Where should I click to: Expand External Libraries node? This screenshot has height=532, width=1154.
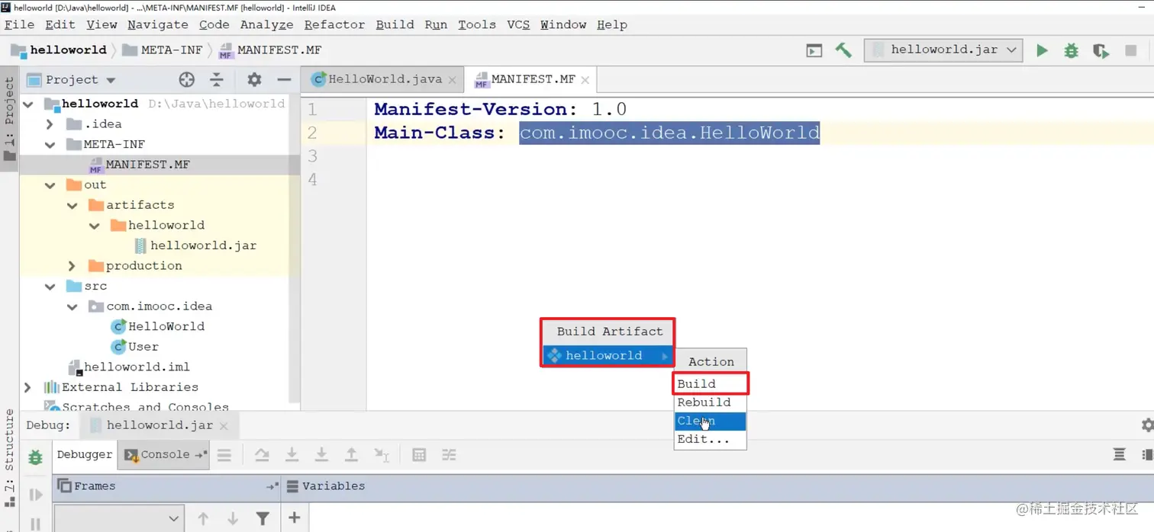click(x=28, y=387)
